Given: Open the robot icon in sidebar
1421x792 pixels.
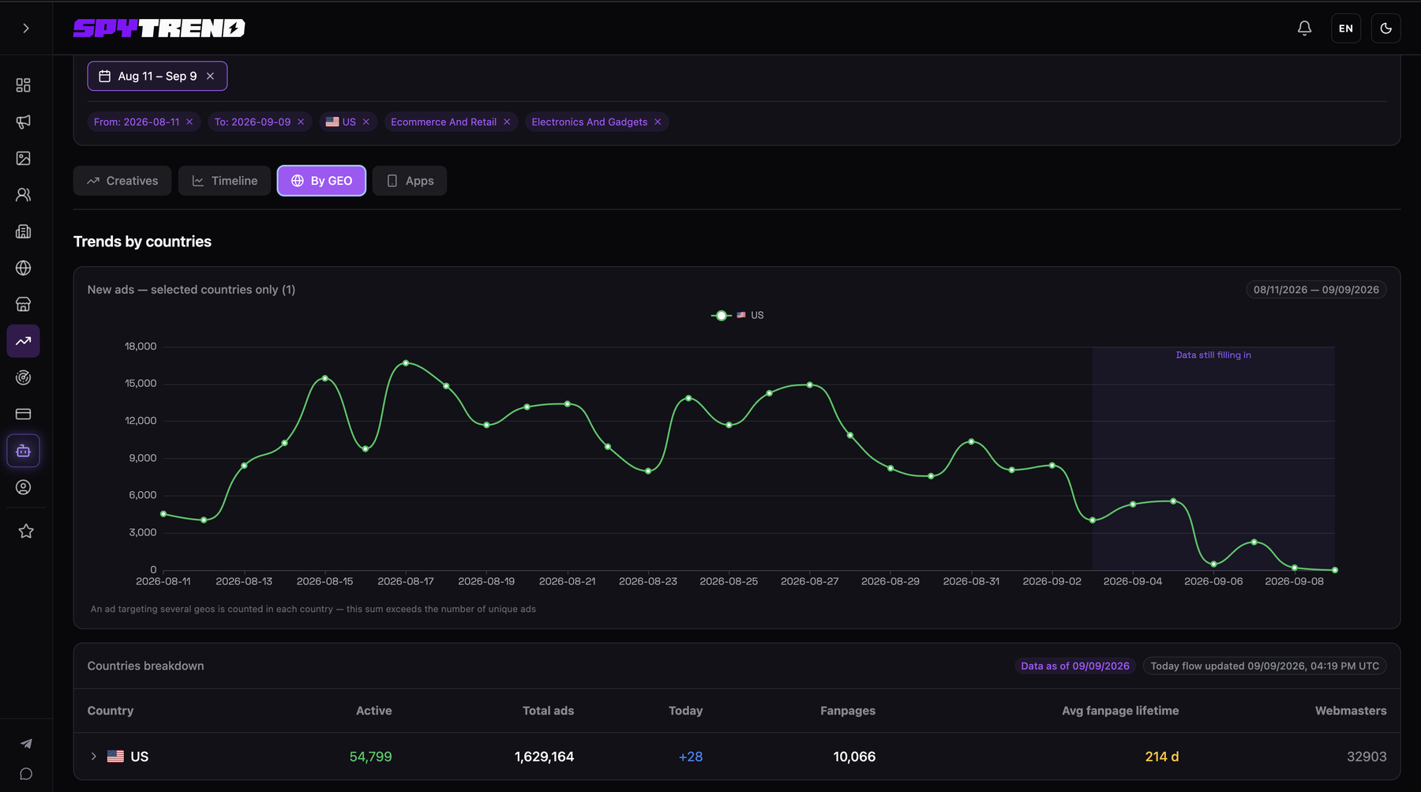Looking at the screenshot, I should (24, 451).
